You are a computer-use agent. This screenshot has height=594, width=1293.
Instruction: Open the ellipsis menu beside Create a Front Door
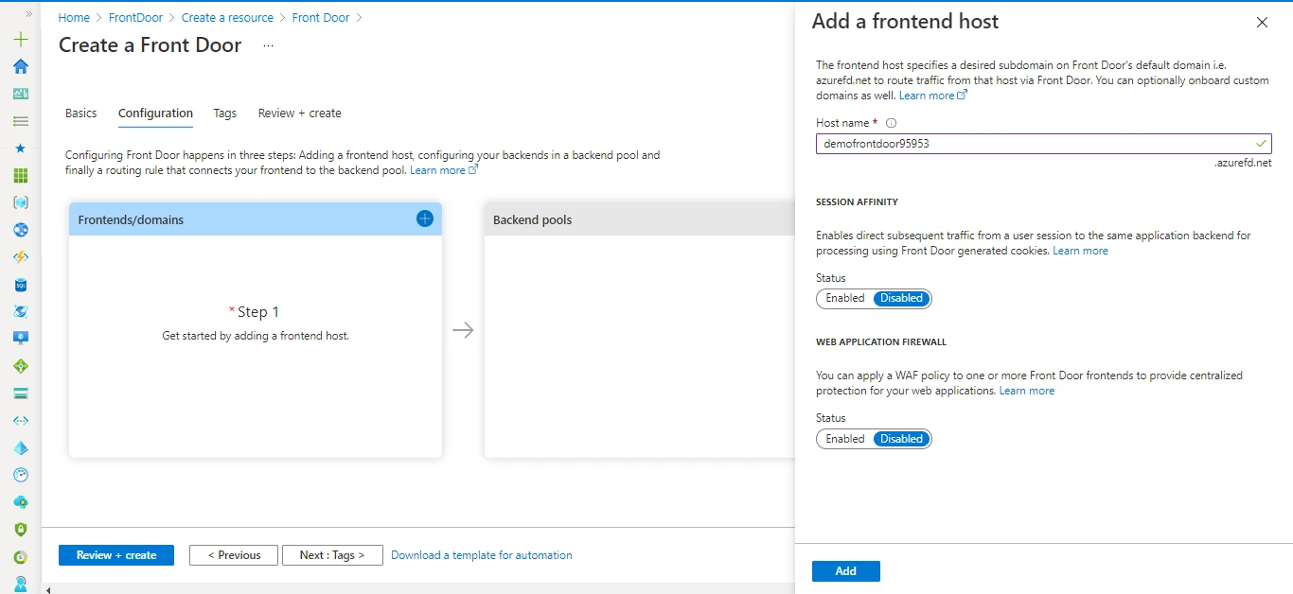pos(268,45)
